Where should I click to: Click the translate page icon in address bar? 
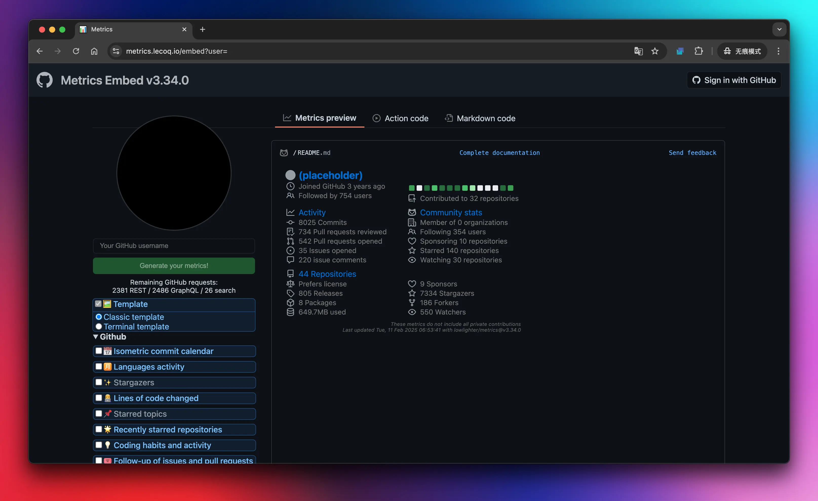(638, 51)
